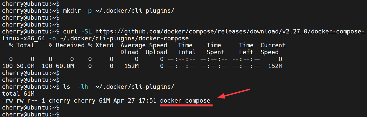Open the GitHub docker compose download URL
This screenshot has height=117, width=367.
(230, 32)
